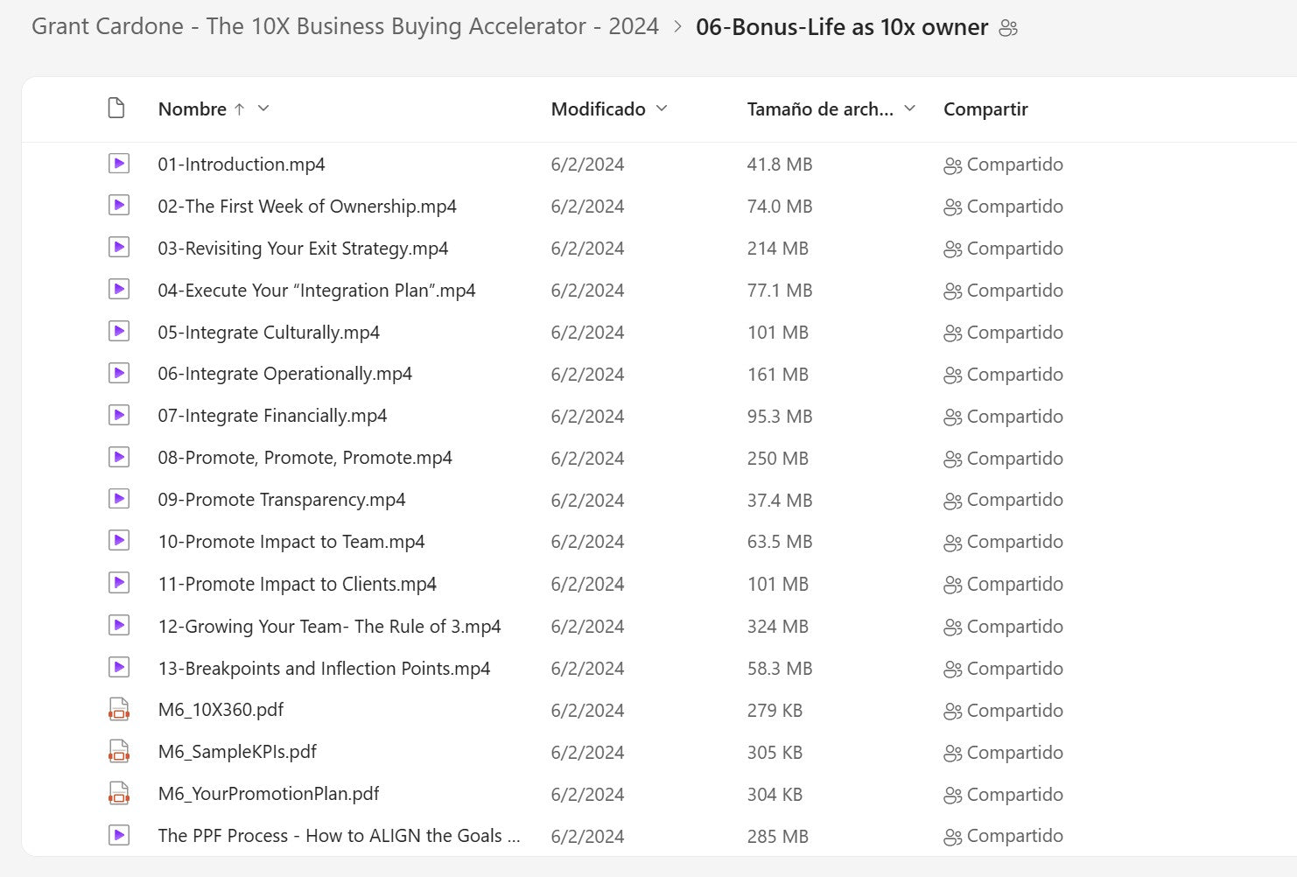Select the current folder breadcrumb 06-Bonus-Life as 10x owner
1297x877 pixels.
pyautogui.click(x=841, y=27)
